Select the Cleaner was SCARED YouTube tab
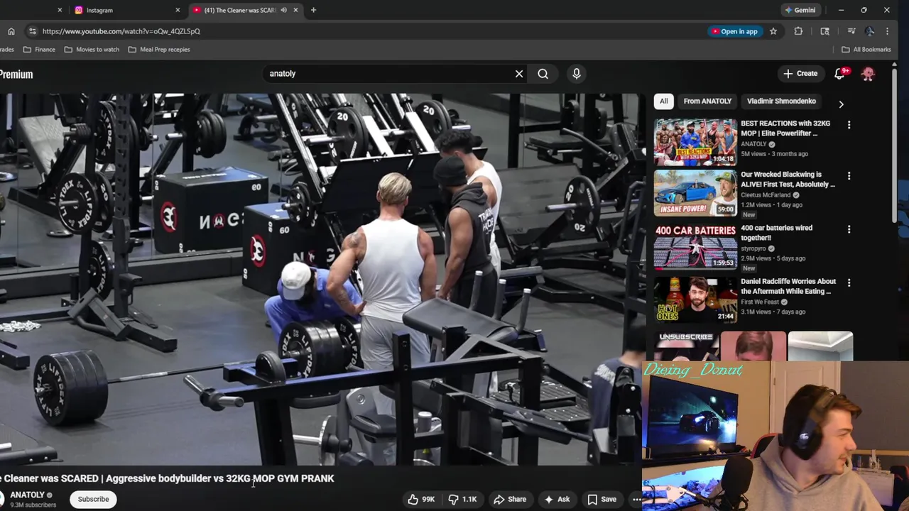 click(239, 10)
